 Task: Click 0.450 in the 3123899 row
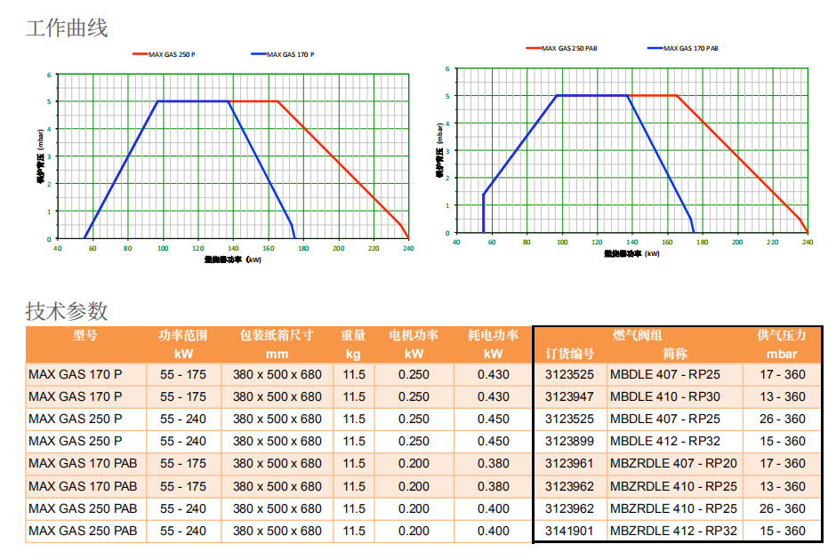coord(494,442)
